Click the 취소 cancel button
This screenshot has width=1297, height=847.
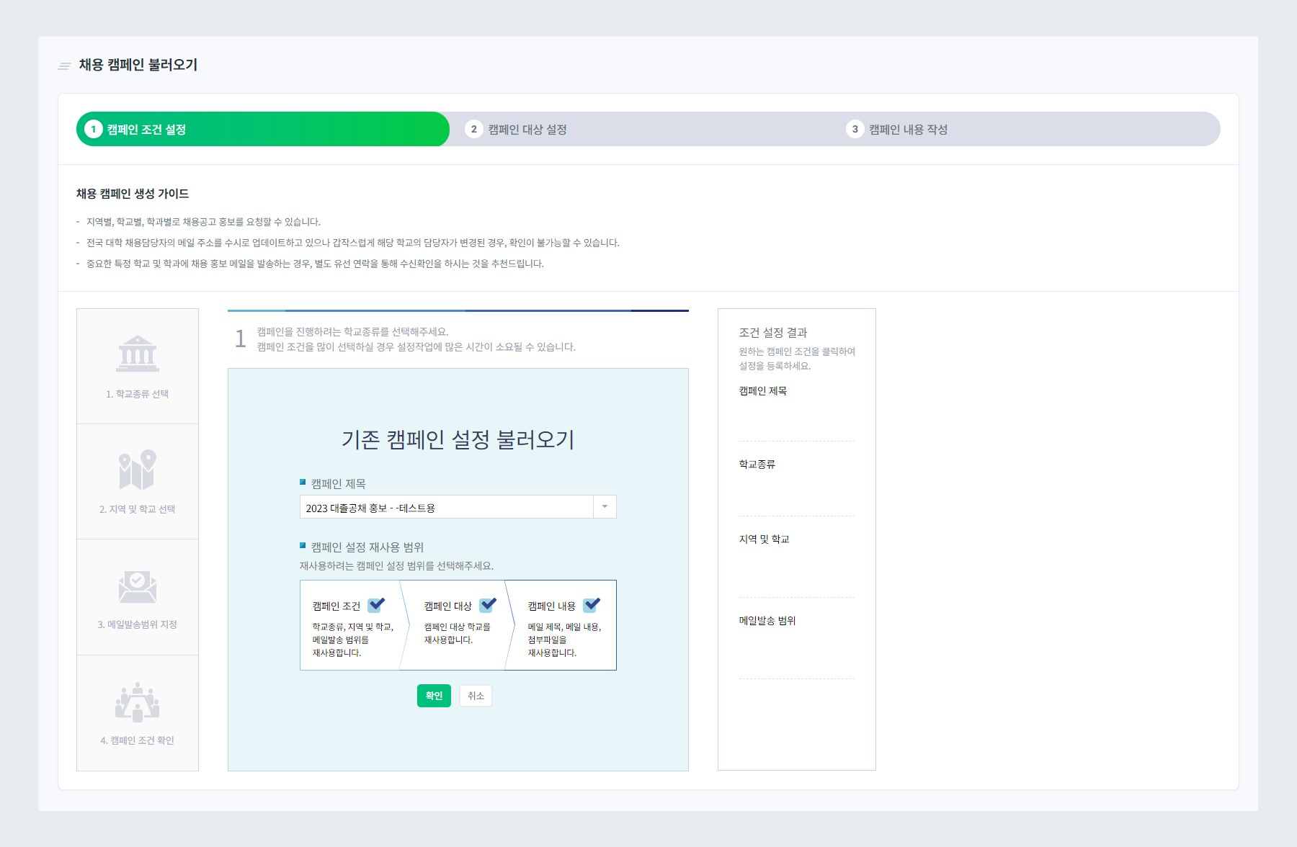pyautogui.click(x=475, y=696)
